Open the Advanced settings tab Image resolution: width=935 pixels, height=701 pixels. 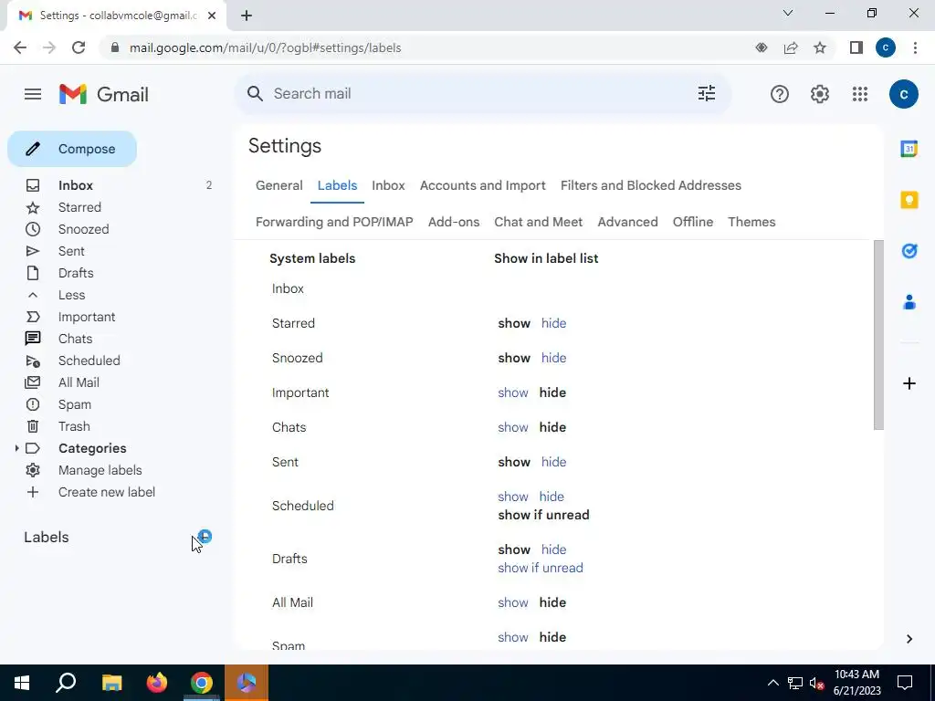627,223
